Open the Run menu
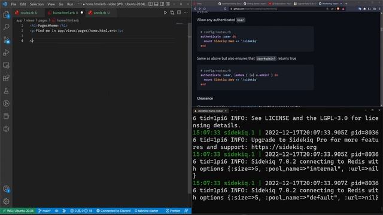This screenshot has width=383, height=215. coord(70,4)
